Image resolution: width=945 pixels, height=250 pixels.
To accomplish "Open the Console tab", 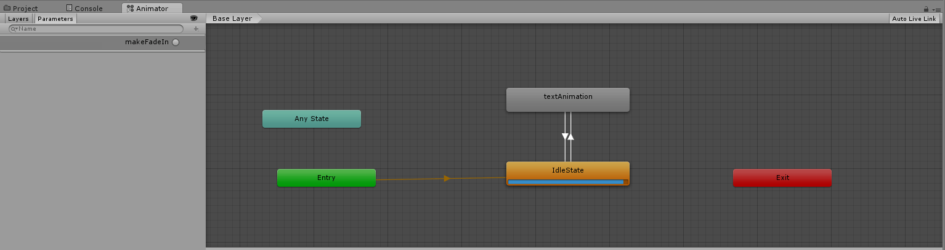I will (84, 9).
